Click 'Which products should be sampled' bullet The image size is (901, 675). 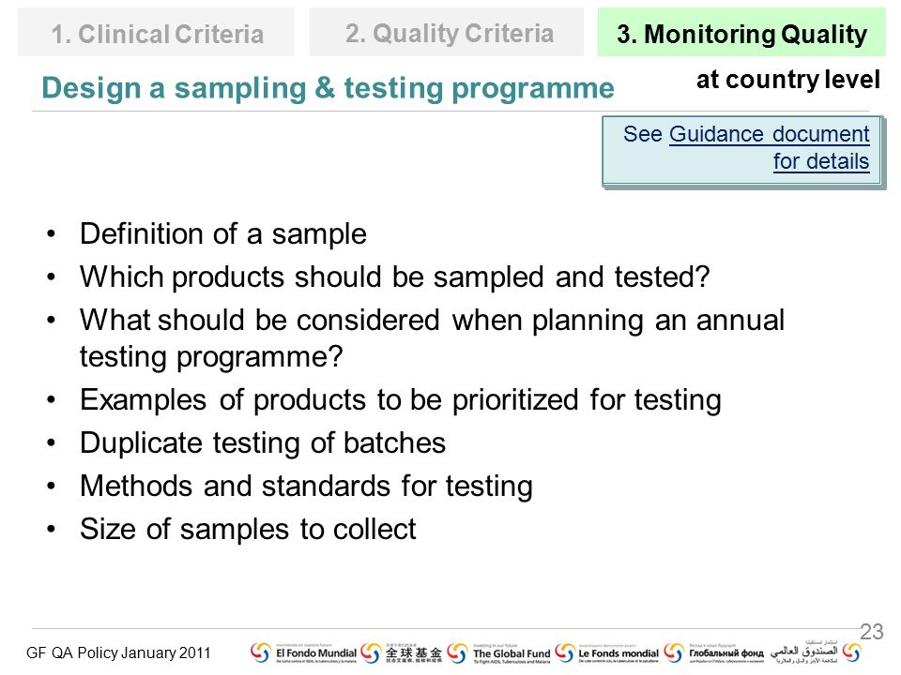[395, 277]
